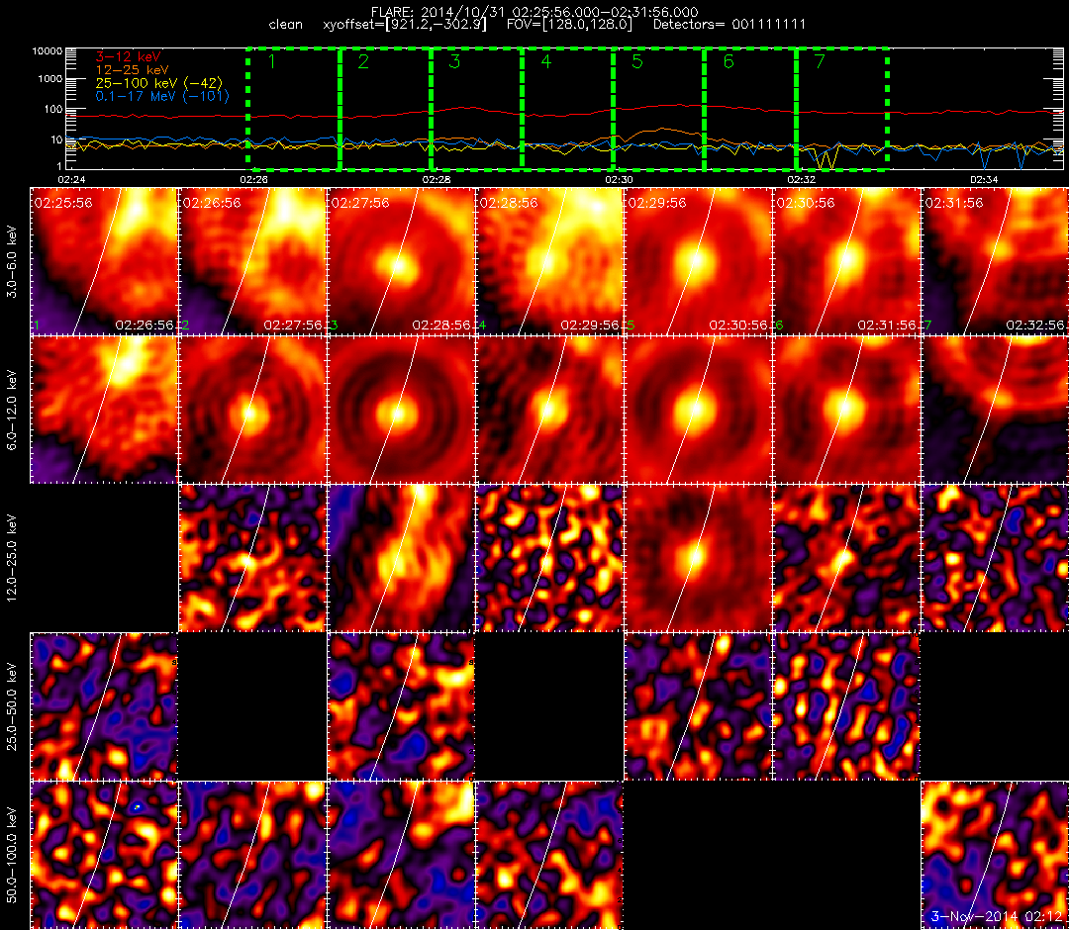This screenshot has height=930, width=1069.
Task: Open the 12.0-25.0 keV image for interval 4
Action: (549, 559)
